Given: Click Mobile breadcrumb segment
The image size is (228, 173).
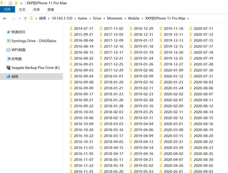Looking at the screenshot, I should [134, 18].
